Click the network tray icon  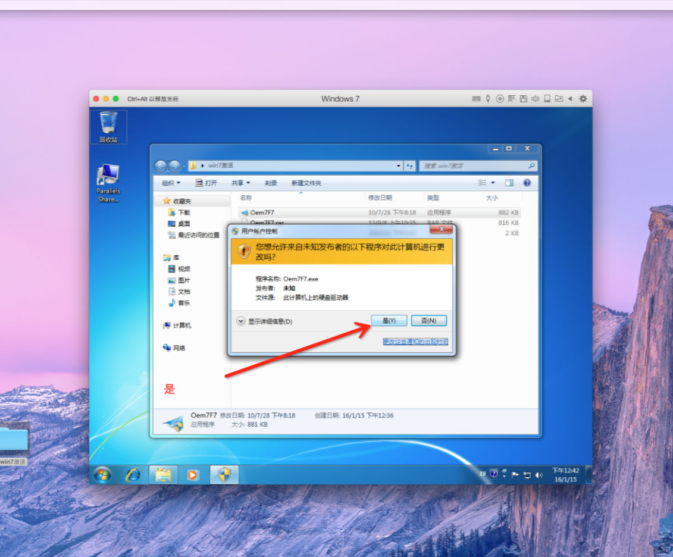point(527,475)
